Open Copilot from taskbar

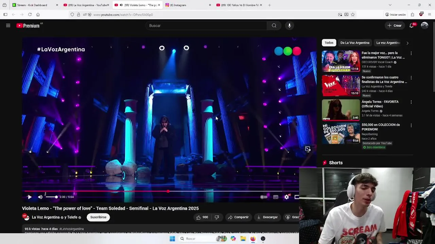[x=233, y=239]
